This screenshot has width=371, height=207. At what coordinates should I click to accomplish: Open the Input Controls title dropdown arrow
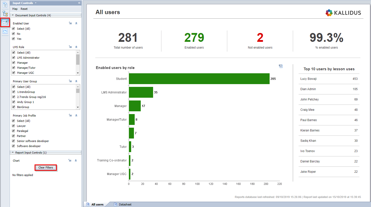coord(36,3)
